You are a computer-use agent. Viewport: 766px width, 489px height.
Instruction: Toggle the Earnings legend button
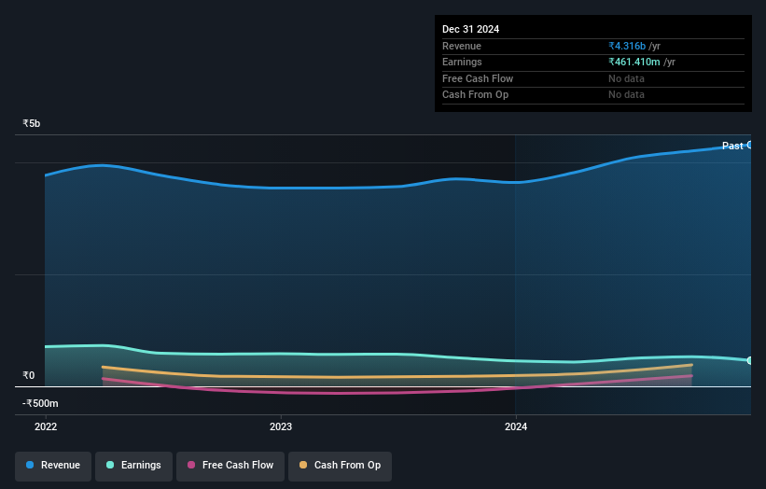click(133, 466)
